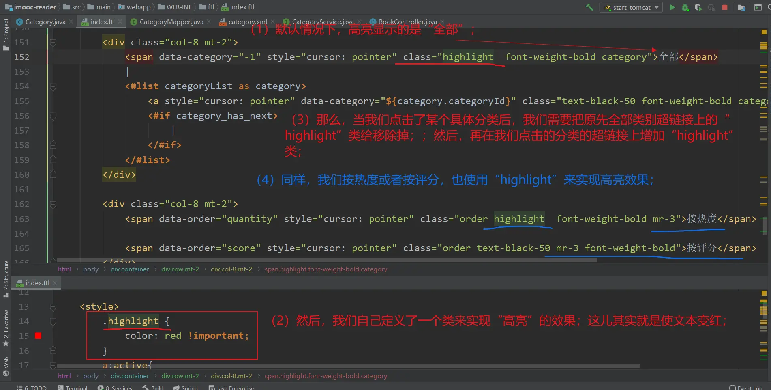The image size is (771, 390).
Task: Switch to the category.xml tab
Action: tap(247, 22)
